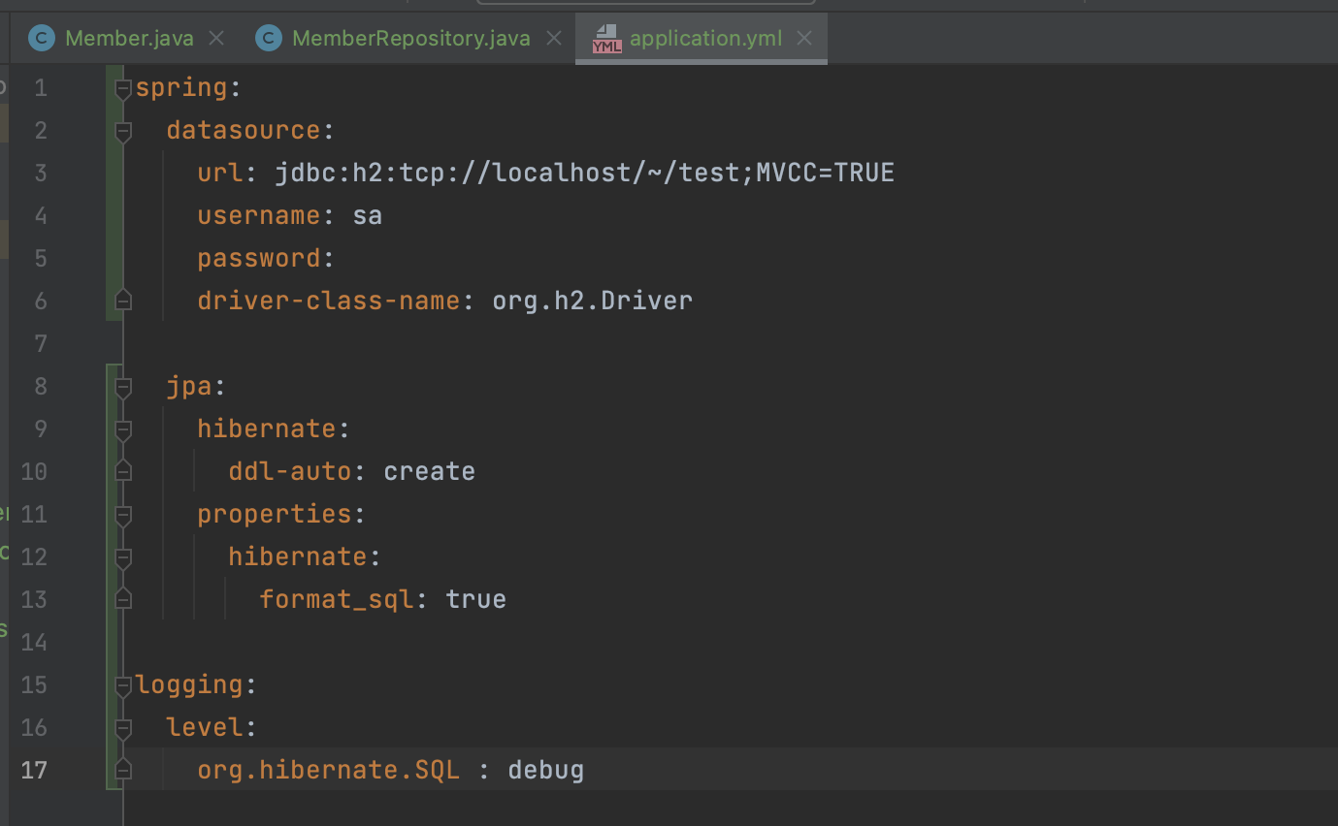Click the jdbc:h2:tcp URL value
Viewport: 1338px width, 826px height.
pos(585,173)
